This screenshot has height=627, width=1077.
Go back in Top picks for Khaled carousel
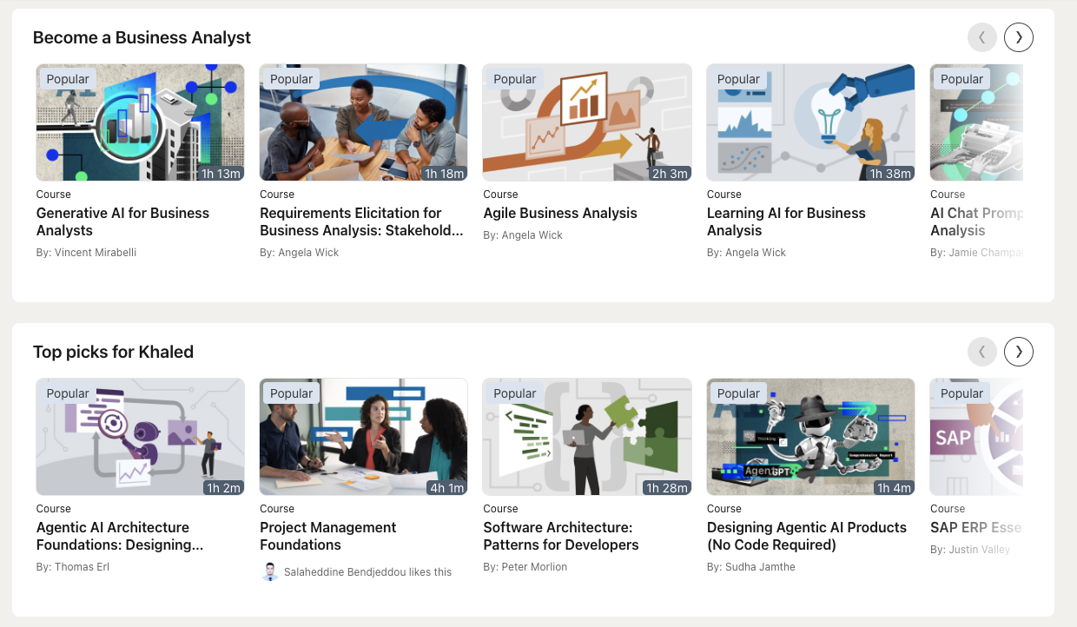click(982, 352)
